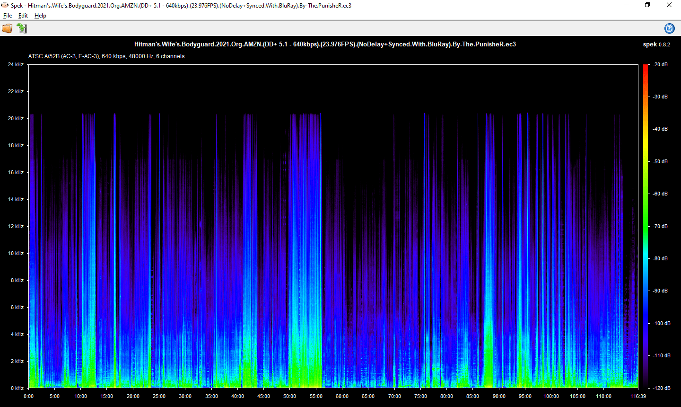
Task: Click the Open file folder icon
Action: 7,28
